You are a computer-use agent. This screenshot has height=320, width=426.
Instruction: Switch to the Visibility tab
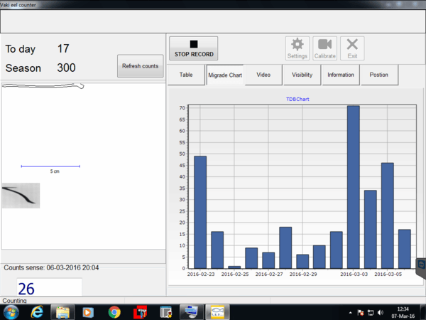click(302, 75)
